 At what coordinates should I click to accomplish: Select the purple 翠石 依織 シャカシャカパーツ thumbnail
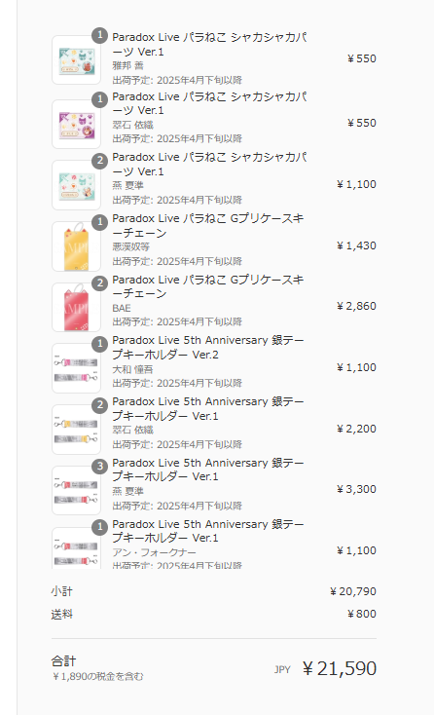tap(76, 125)
